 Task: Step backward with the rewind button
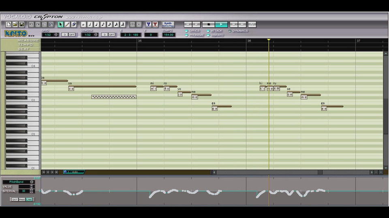196,24
